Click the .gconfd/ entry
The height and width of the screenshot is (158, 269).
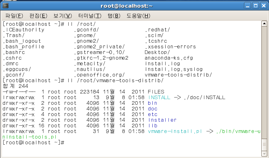[86, 30]
